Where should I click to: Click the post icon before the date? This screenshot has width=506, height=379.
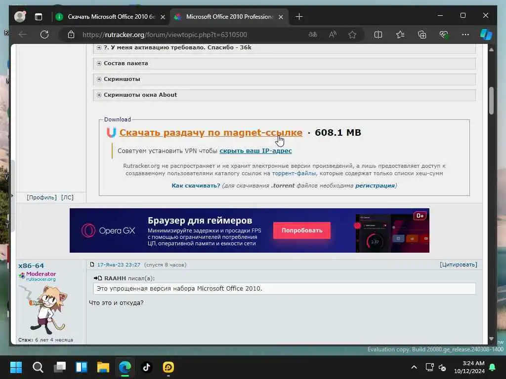coord(92,265)
